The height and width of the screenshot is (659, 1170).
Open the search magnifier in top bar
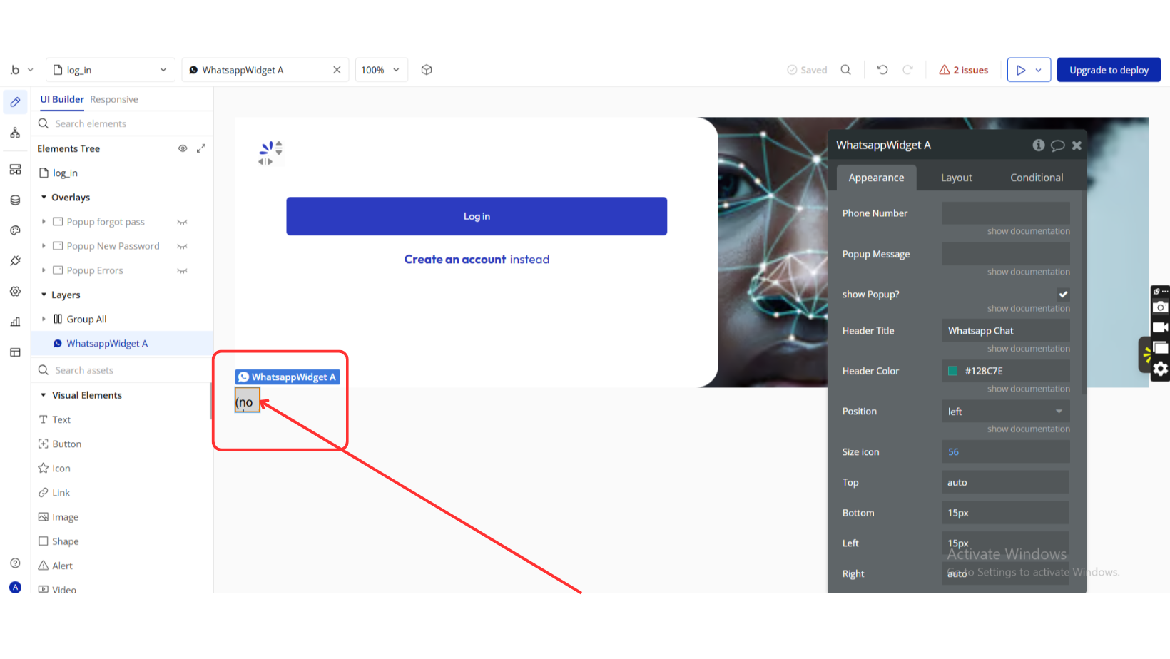pos(845,70)
